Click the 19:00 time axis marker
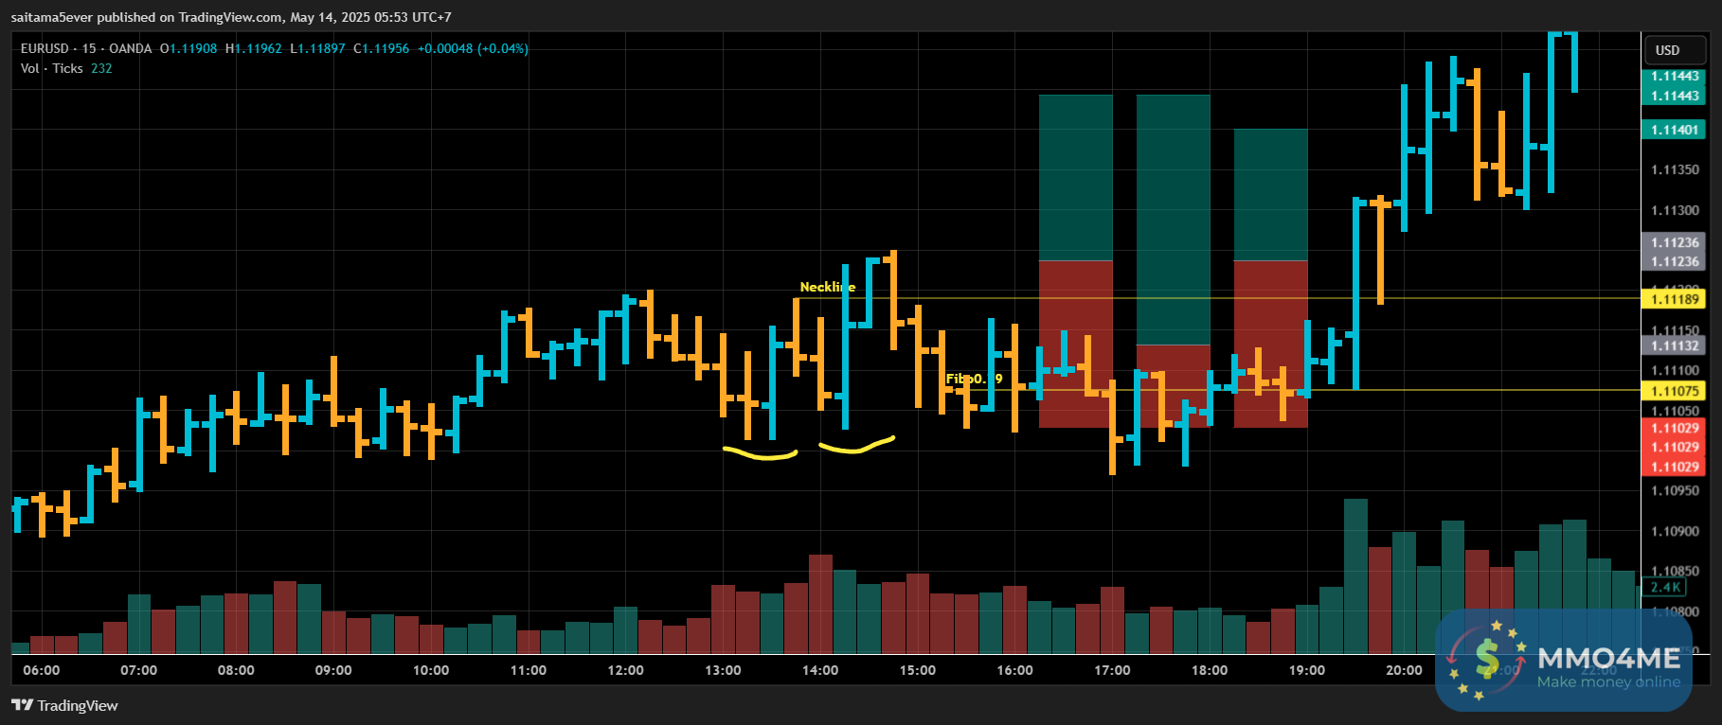1722x725 pixels. coord(1307,670)
